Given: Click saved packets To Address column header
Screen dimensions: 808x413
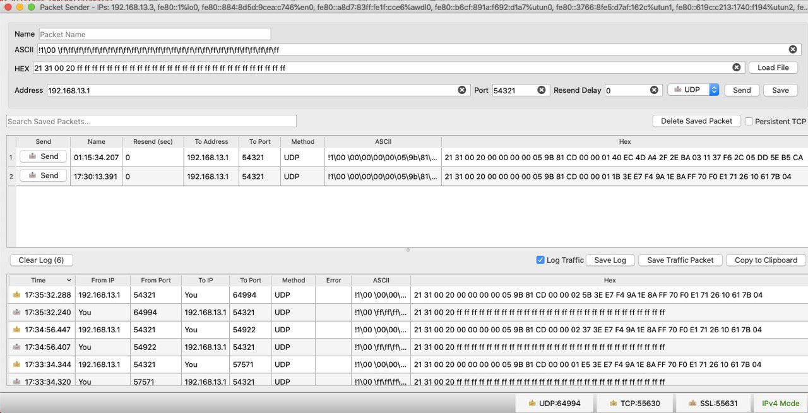Looking at the screenshot, I should (x=211, y=142).
